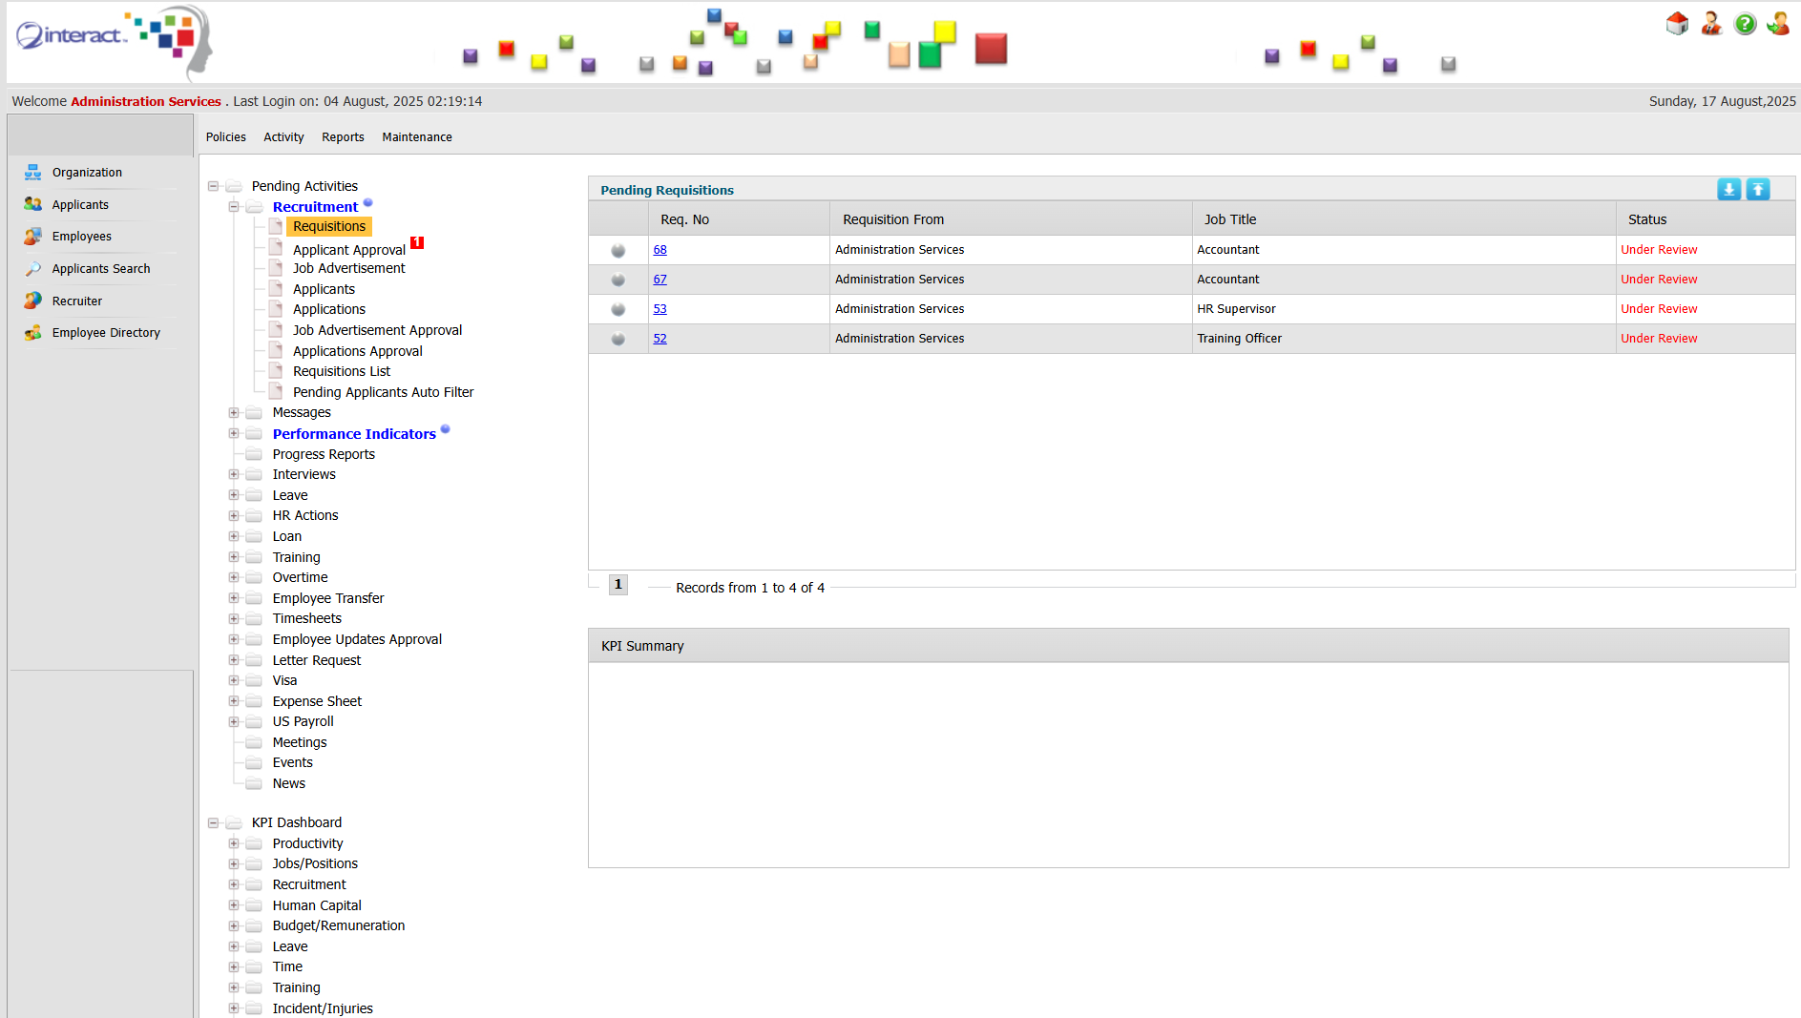Click the Requisitions document icon in tree
1801x1018 pixels.
(276, 226)
